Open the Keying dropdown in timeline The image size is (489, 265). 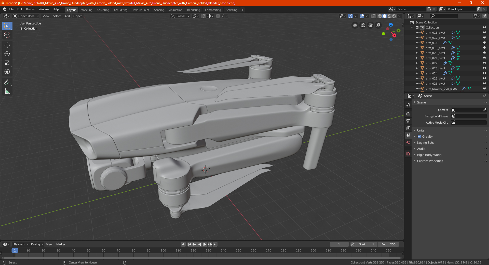pyautogui.click(x=37, y=244)
